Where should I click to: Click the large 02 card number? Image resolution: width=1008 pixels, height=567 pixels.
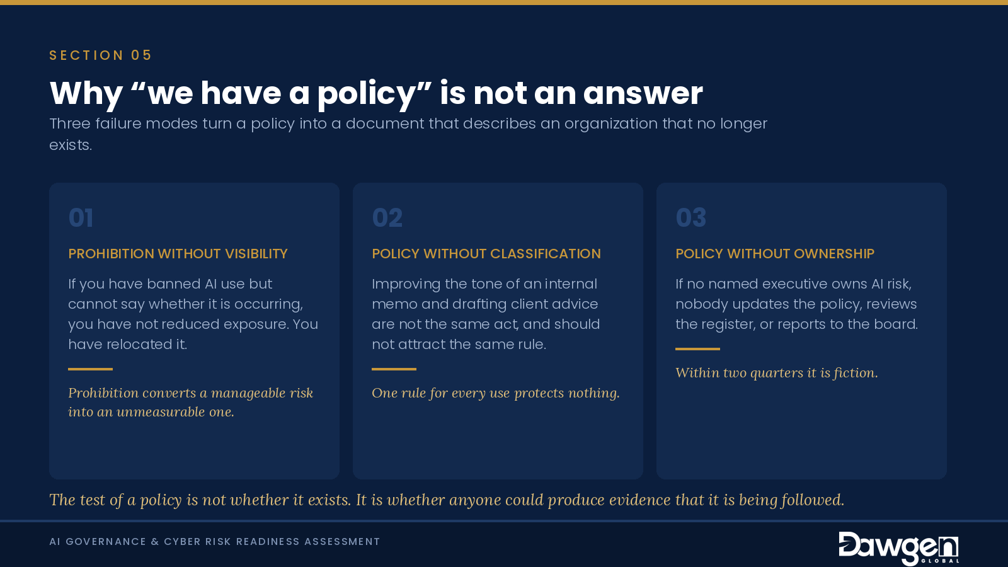coord(387,218)
